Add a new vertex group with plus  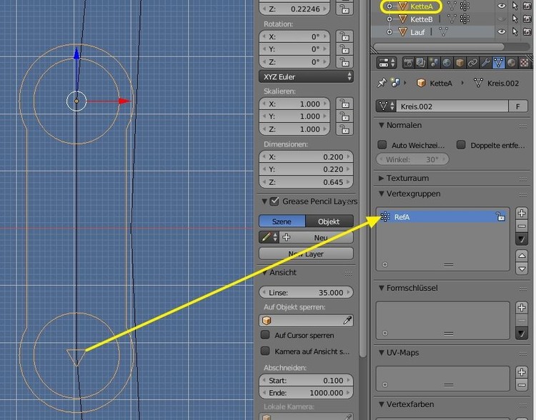[522, 214]
